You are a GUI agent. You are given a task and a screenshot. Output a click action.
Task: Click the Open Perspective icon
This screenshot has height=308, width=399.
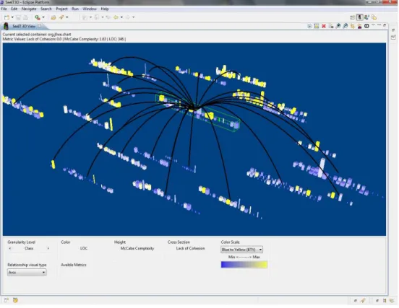click(353, 17)
